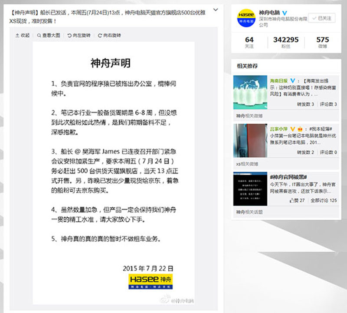Click 转发数 3 on 海南日报 post
347x313 pixels.
[305, 104]
